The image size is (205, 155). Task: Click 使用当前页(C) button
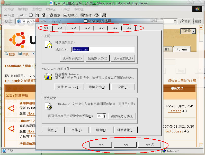72,58
